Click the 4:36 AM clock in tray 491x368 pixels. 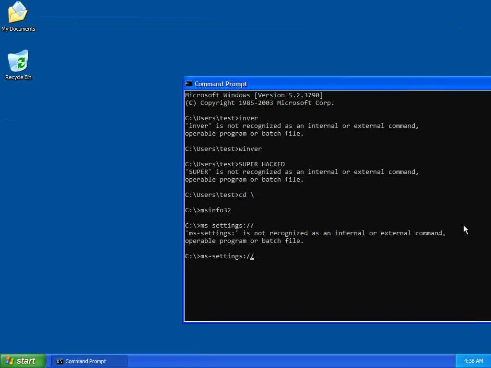tap(473, 361)
